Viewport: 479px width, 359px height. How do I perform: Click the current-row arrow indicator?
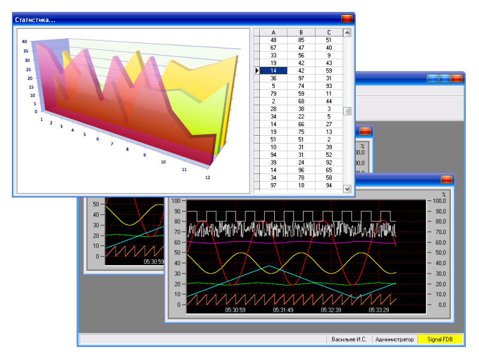[257, 71]
